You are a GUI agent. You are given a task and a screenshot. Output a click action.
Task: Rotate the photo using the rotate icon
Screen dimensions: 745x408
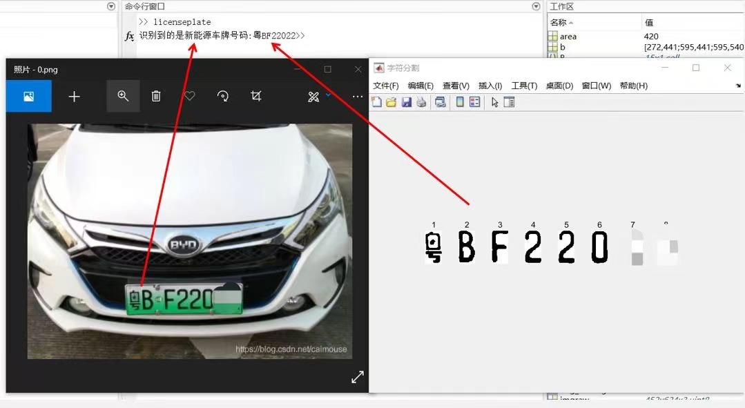coord(223,97)
